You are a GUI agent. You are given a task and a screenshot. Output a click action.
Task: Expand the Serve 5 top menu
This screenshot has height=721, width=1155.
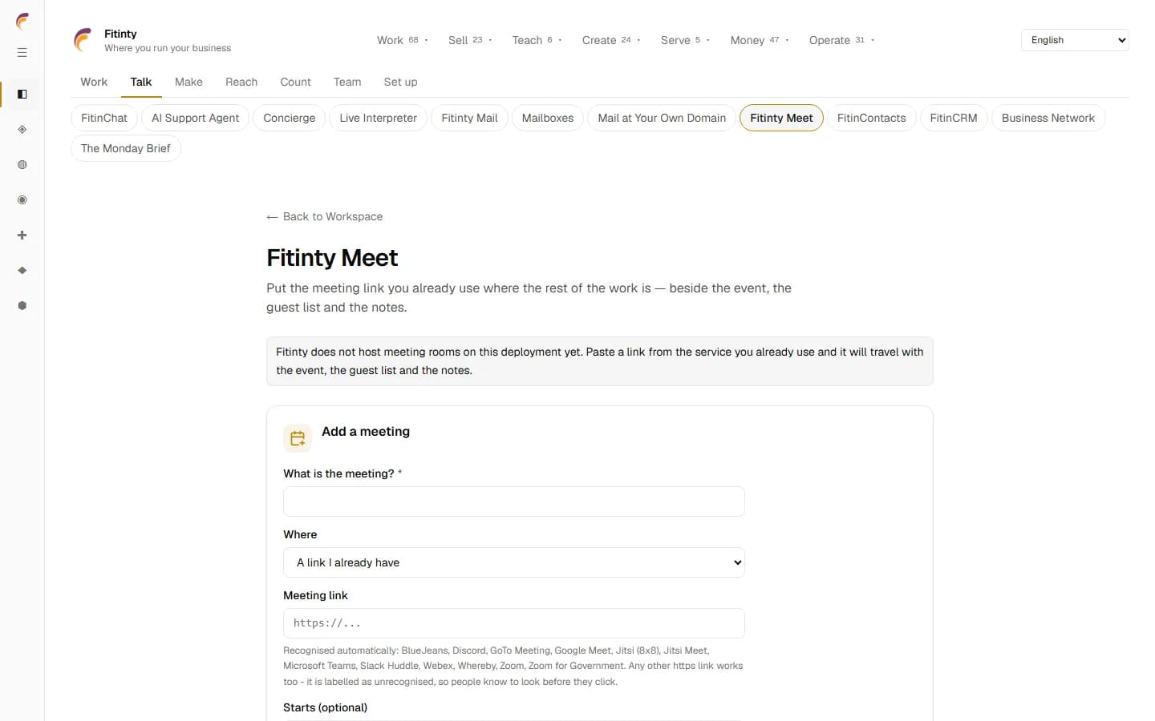click(685, 40)
